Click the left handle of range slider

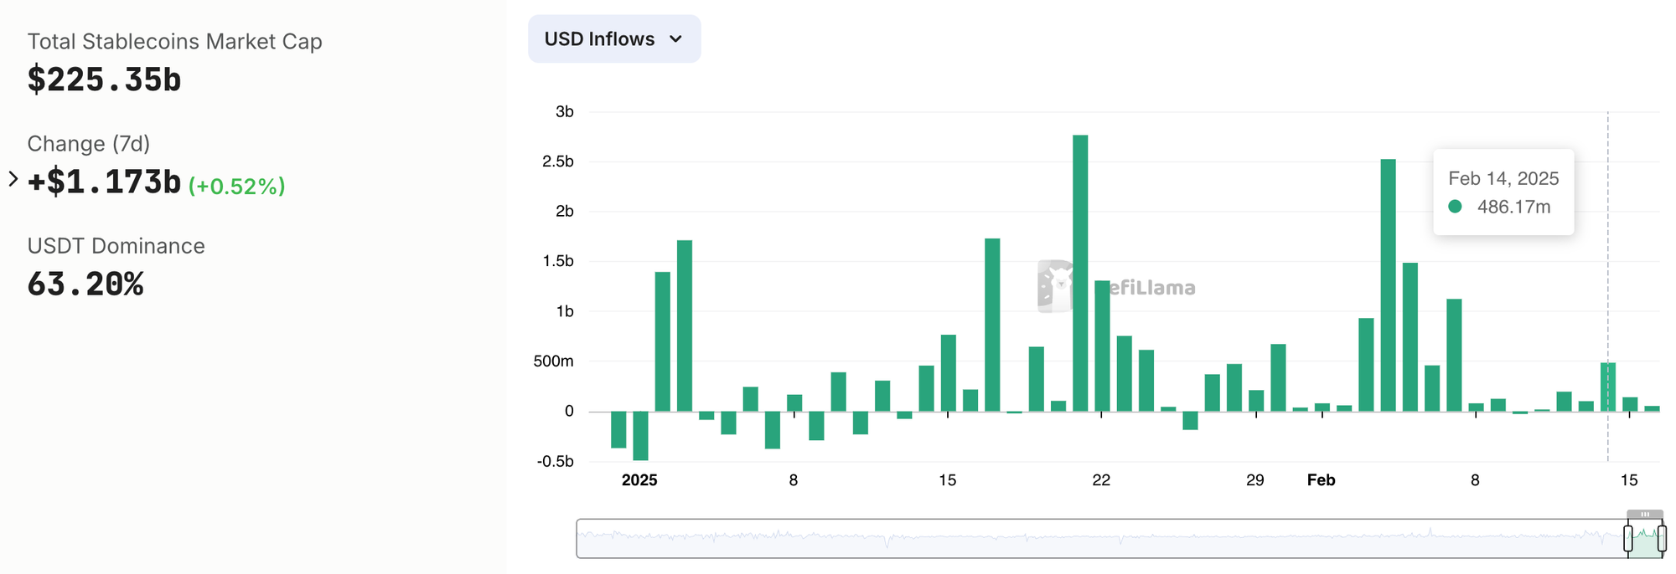(1628, 538)
